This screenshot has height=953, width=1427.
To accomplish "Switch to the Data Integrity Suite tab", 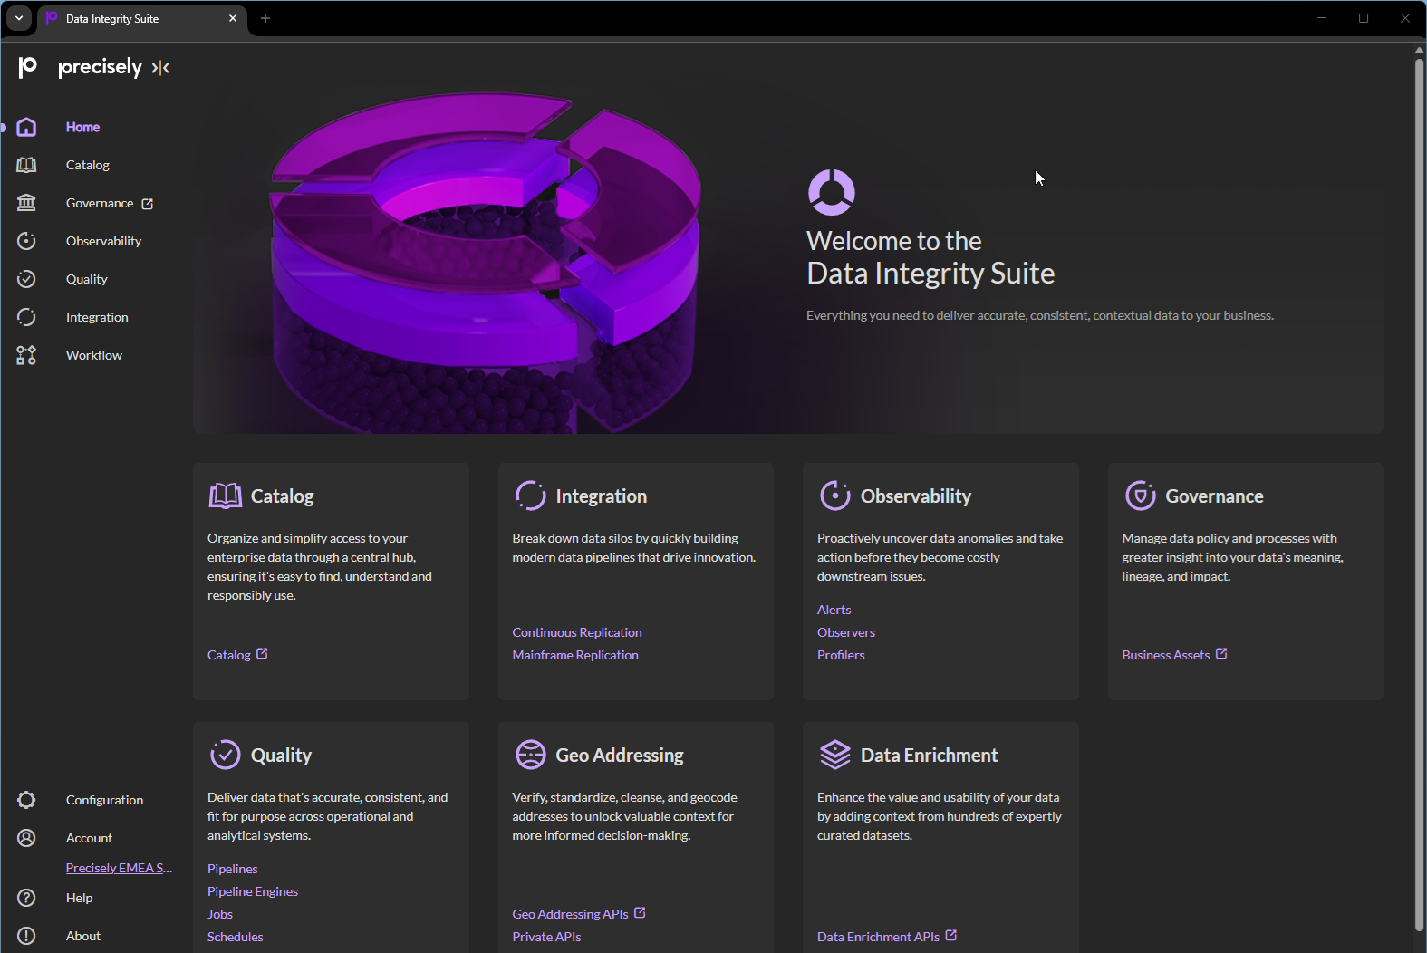I will tap(127, 18).
